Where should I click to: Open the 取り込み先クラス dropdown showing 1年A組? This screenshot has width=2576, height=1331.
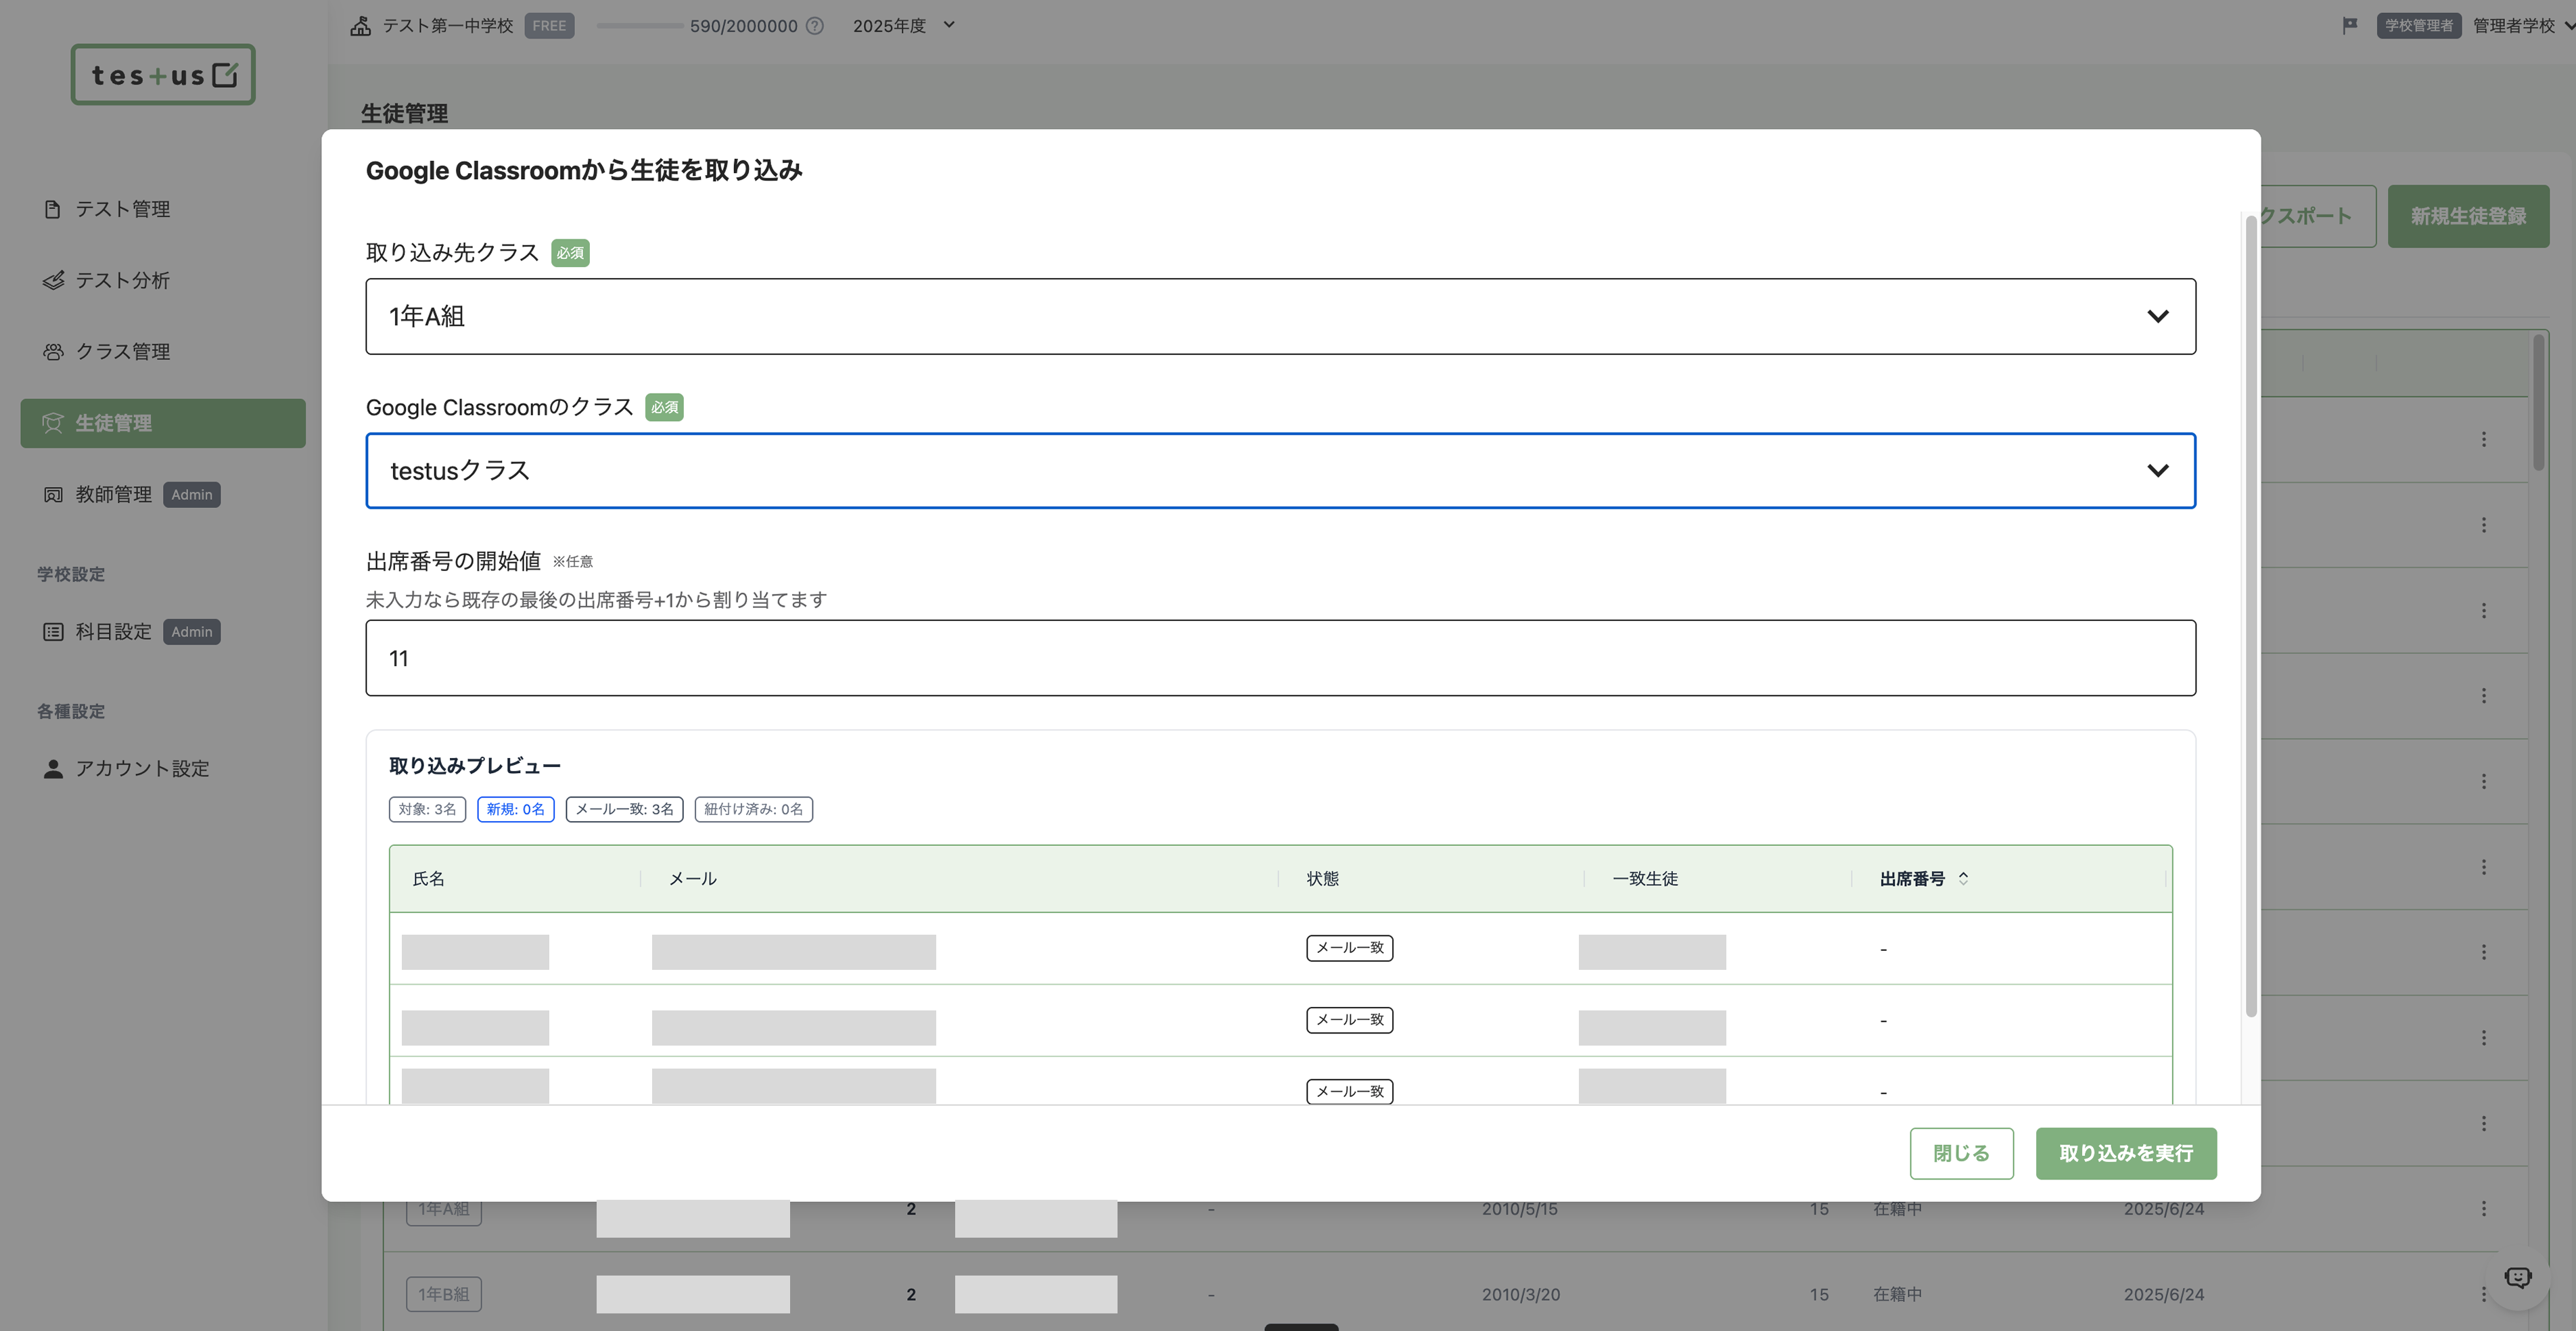pyautogui.click(x=1280, y=316)
